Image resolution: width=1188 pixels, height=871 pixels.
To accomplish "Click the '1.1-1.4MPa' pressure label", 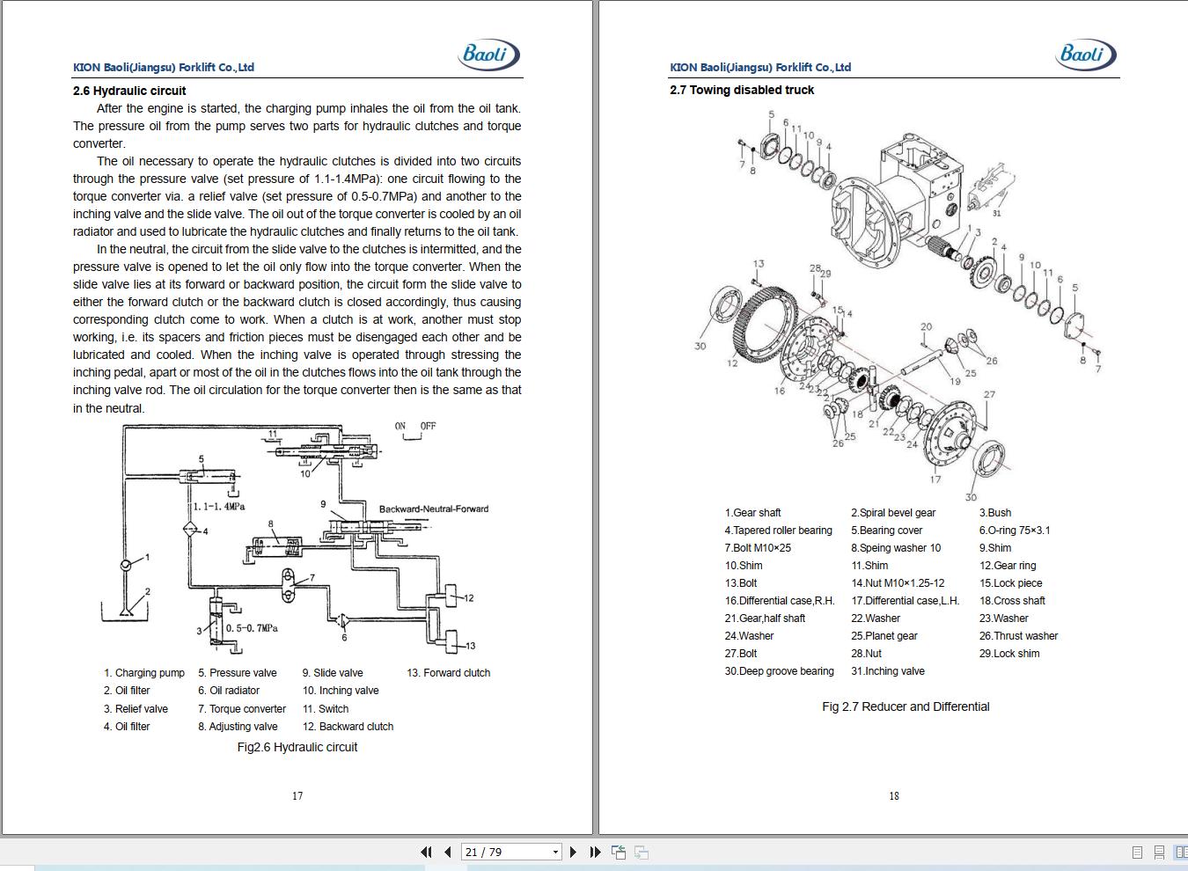I will (x=219, y=507).
